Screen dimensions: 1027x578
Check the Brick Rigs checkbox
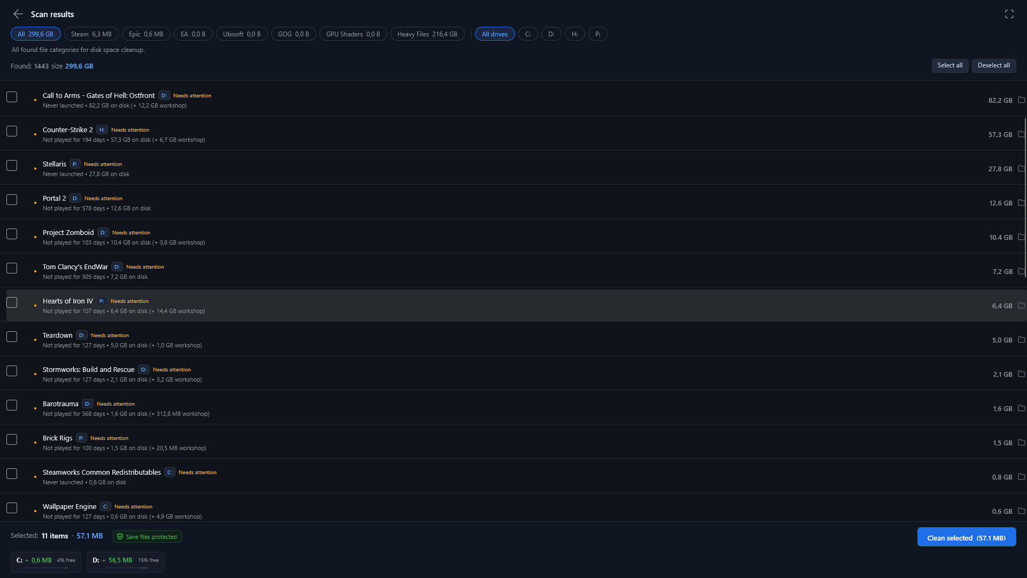12,439
